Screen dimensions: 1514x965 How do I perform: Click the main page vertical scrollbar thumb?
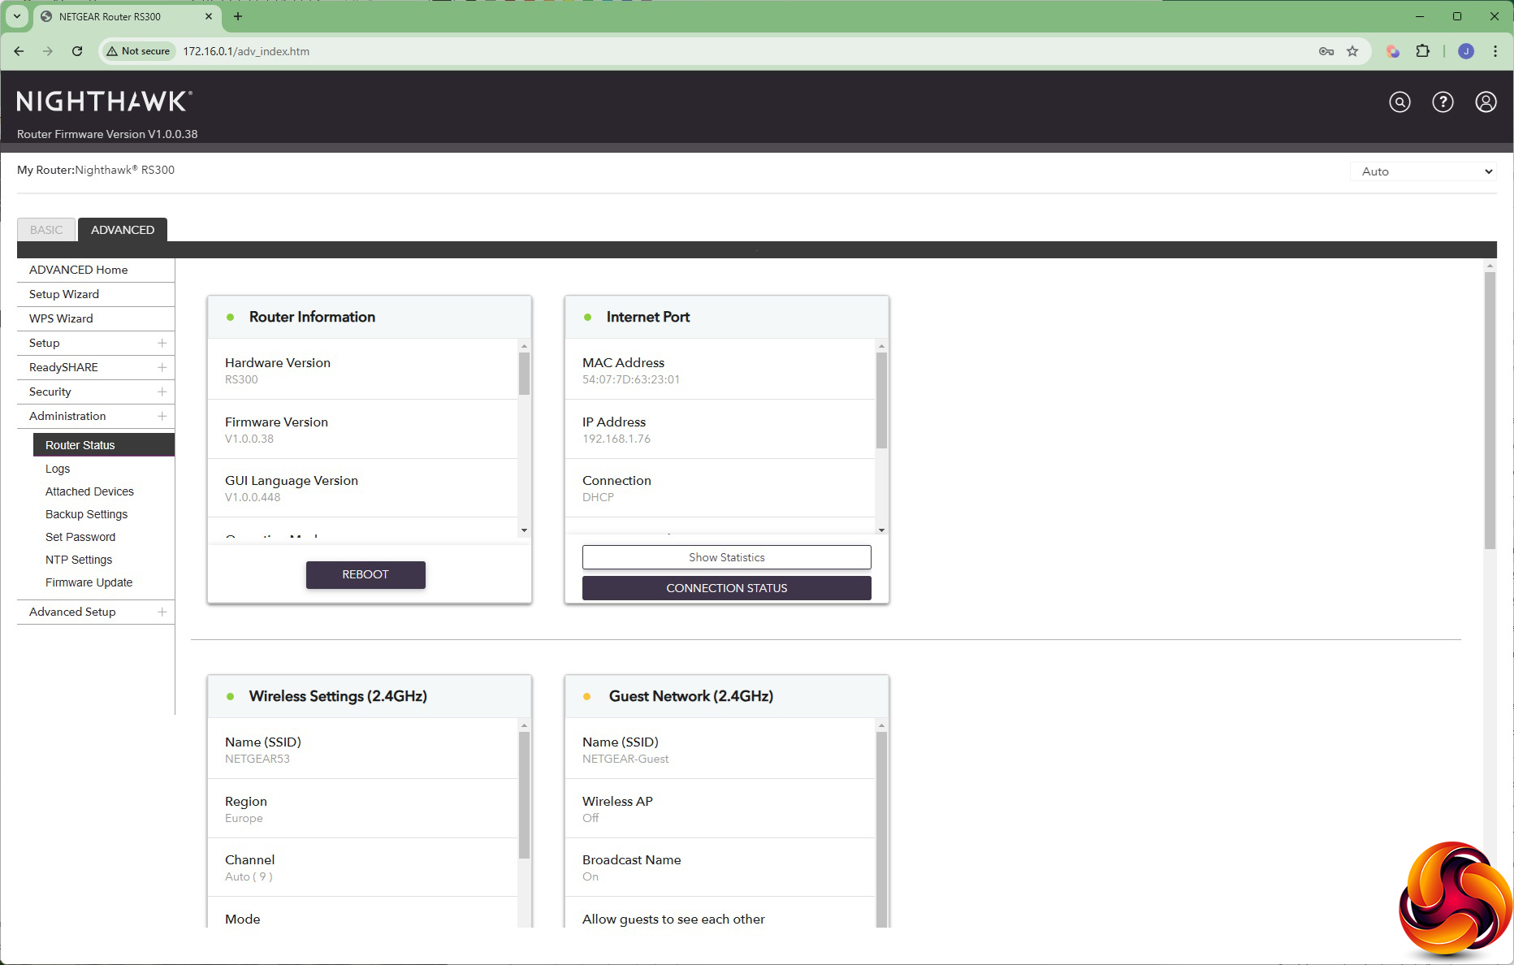tap(1490, 411)
